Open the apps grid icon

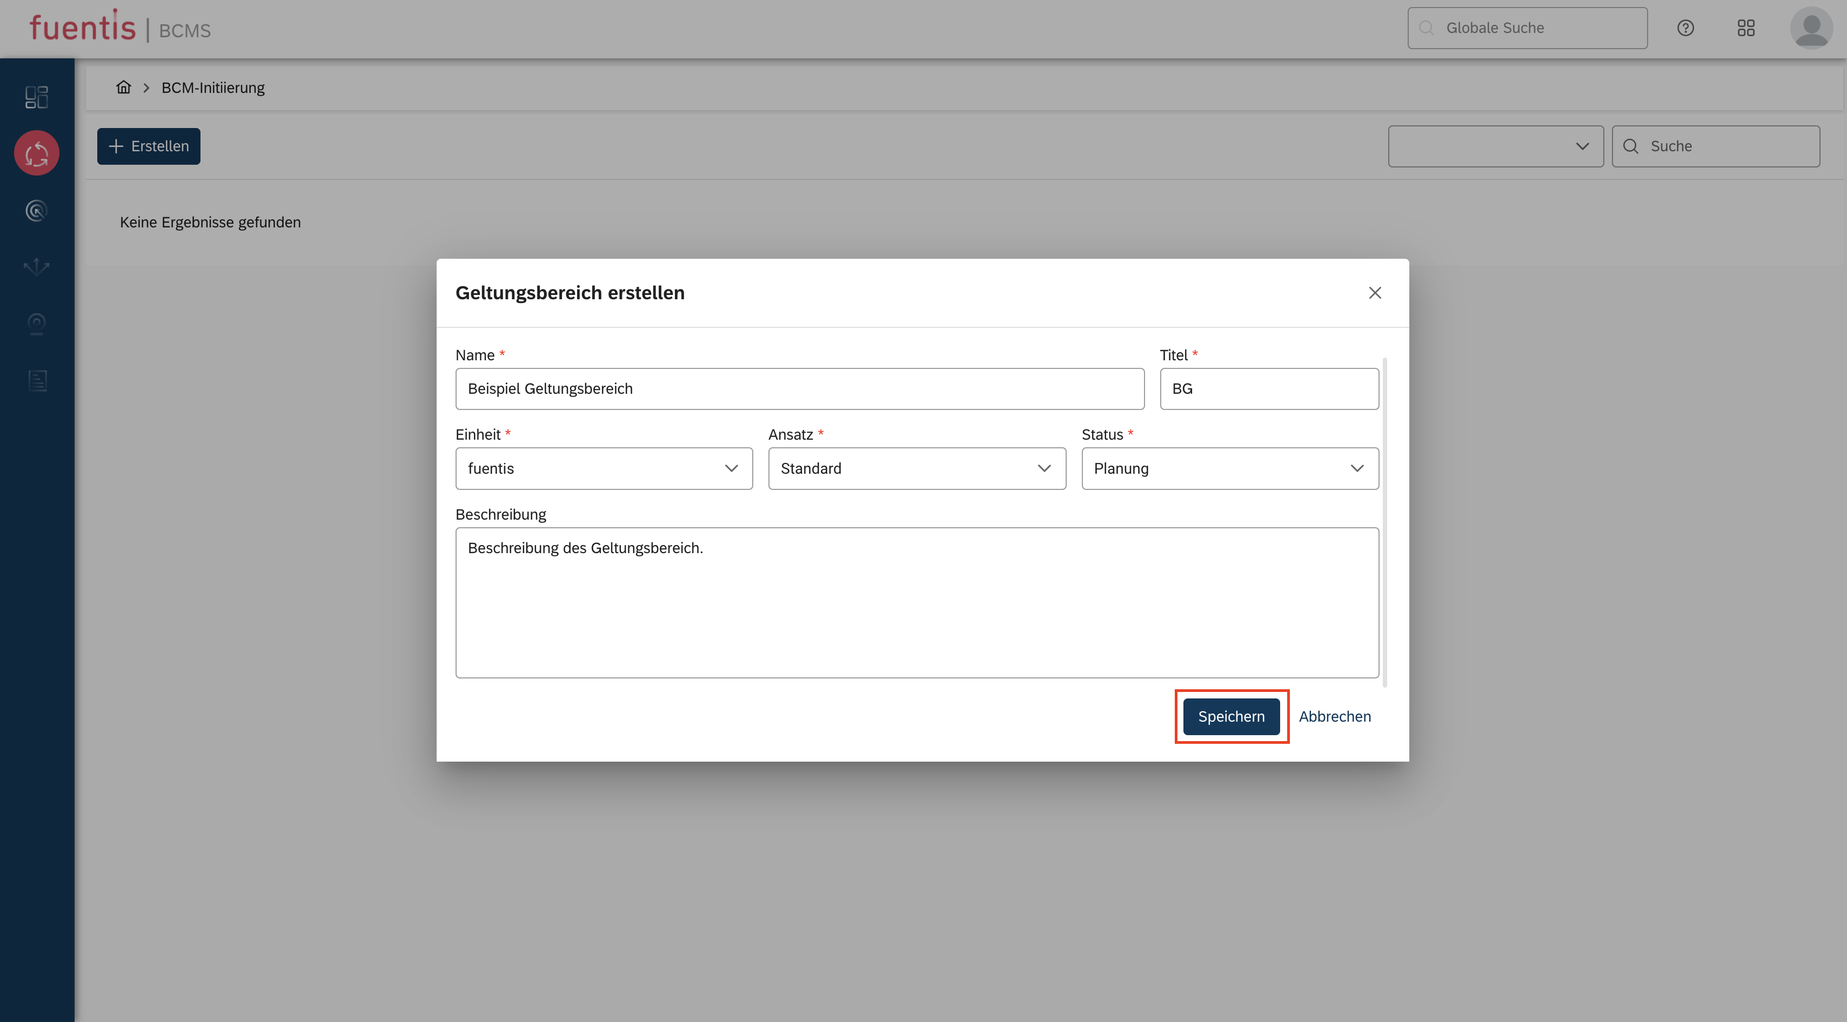point(1746,28)
